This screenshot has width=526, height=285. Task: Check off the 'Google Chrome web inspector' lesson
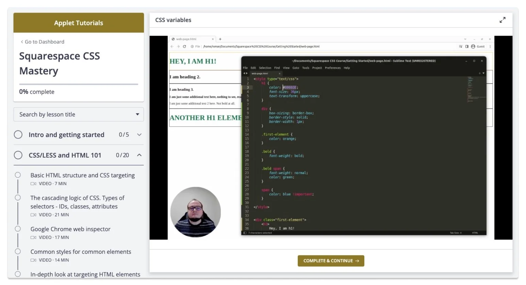click(18, 229)
